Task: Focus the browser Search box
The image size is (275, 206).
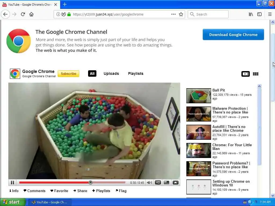Action: (208, 14)
